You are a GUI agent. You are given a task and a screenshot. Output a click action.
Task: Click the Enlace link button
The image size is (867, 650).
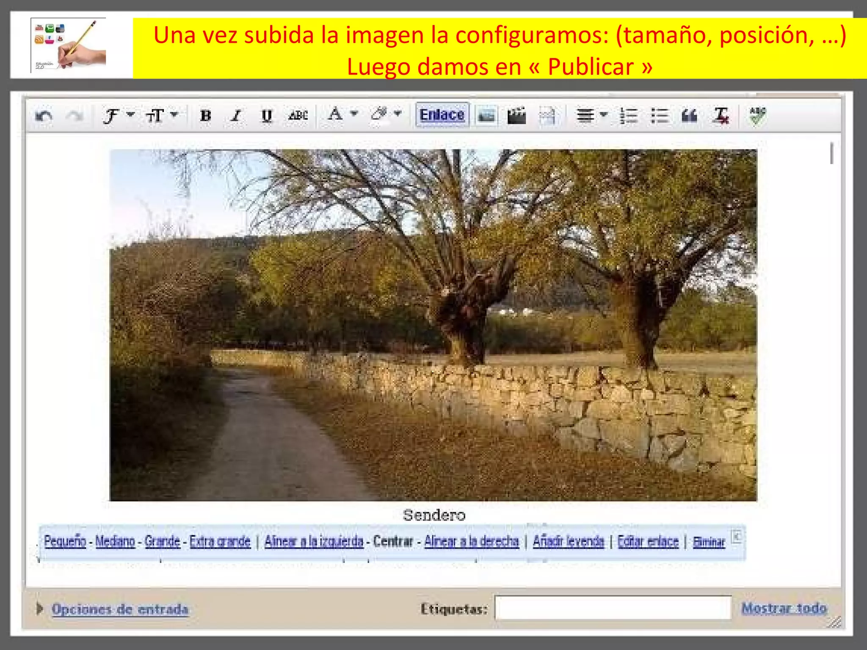442,115
